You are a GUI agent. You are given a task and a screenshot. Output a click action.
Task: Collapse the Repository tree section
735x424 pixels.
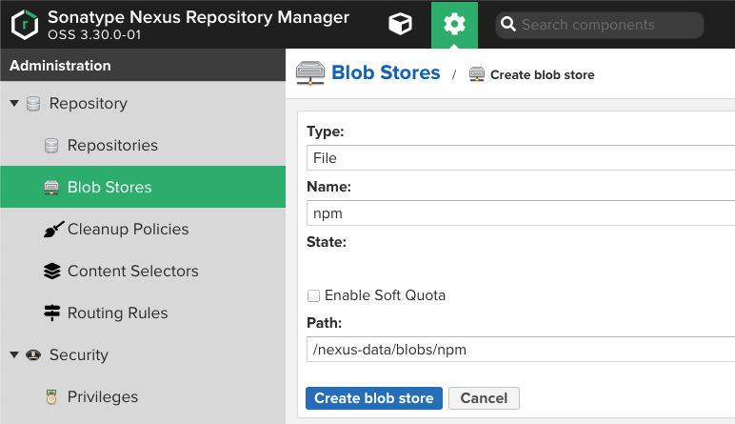pos(14,103)
